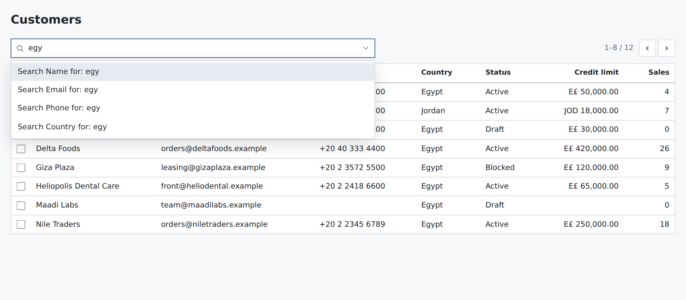Open the Nile Traders customer name
The height and width of the screenshot is (300, 686).
click(x=58, y=224)
